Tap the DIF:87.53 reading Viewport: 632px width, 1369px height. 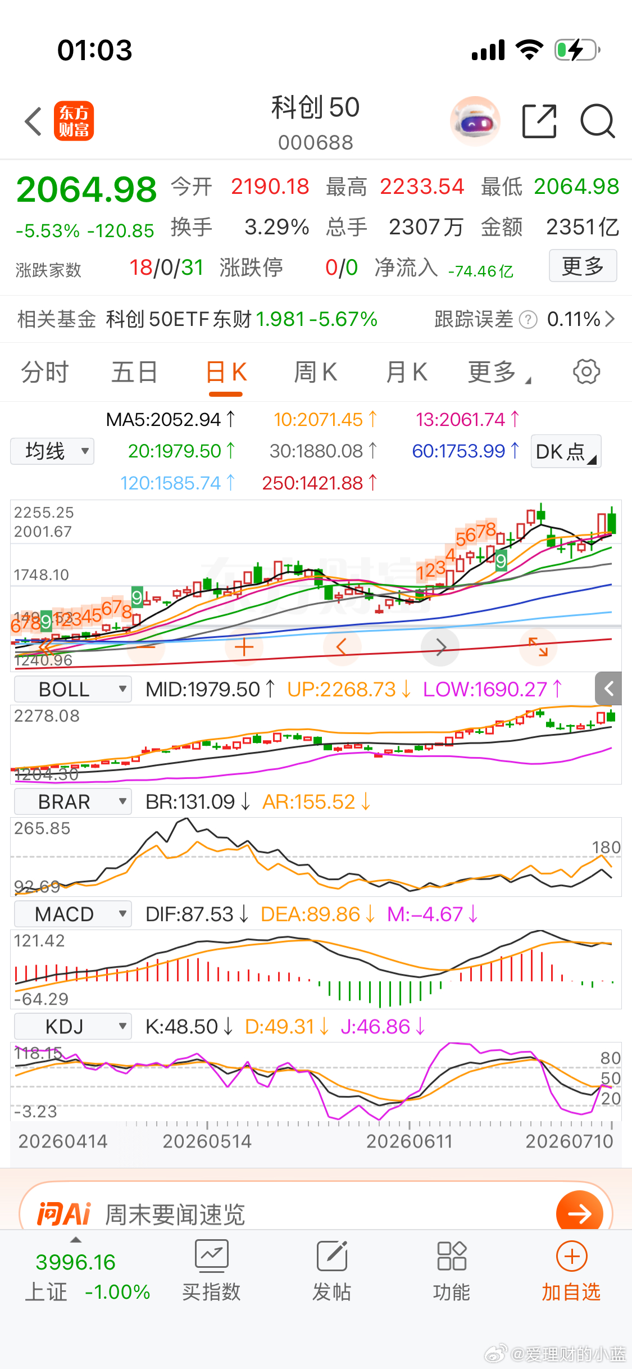tap(197, 914)
